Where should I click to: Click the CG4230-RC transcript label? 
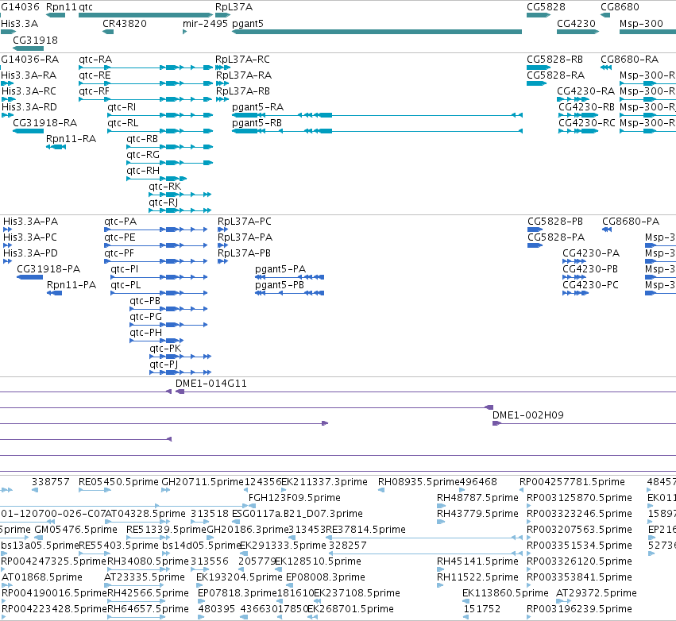coord(587,123)
